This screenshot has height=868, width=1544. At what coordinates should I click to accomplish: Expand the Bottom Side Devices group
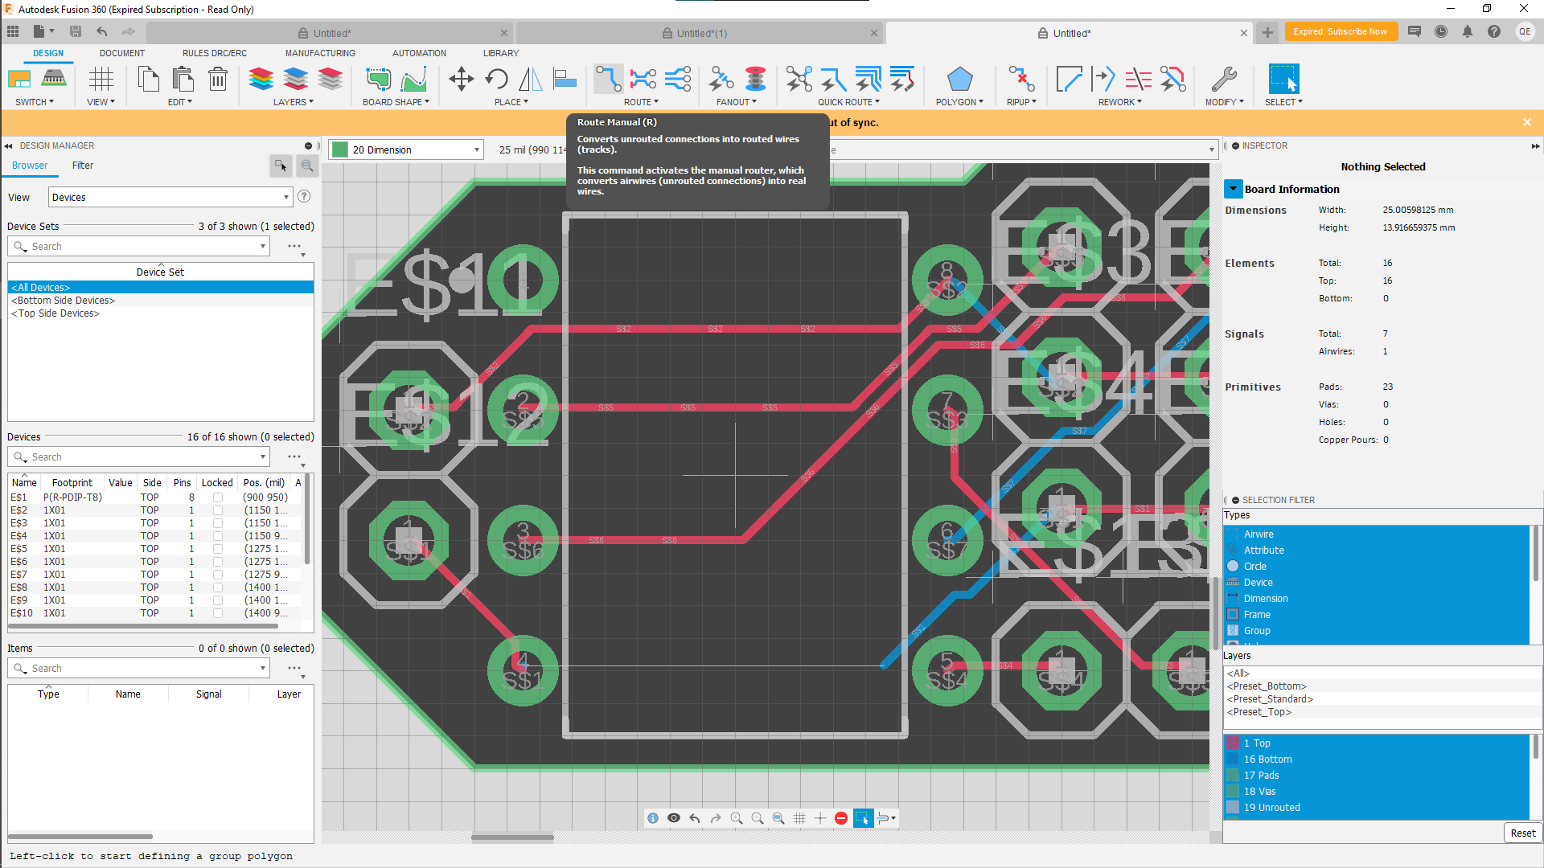tap(64, 300)
